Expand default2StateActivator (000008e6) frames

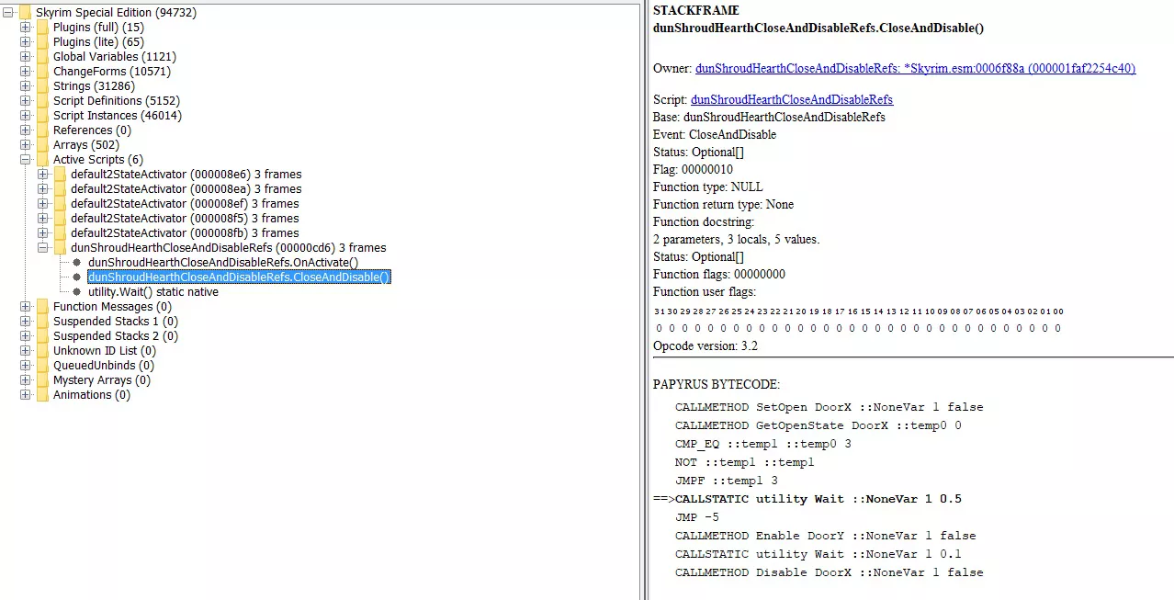42,175
